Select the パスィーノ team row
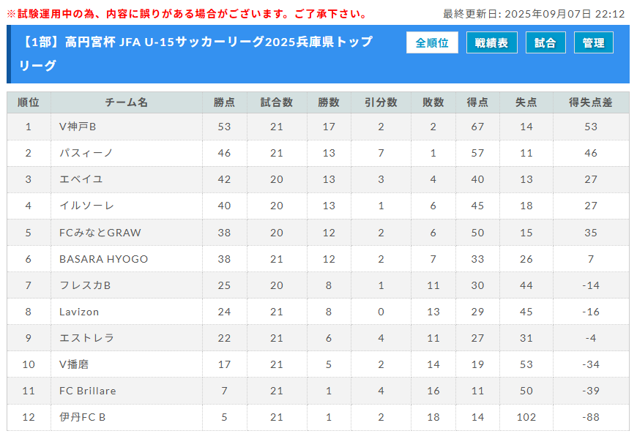 coord(318,153)
